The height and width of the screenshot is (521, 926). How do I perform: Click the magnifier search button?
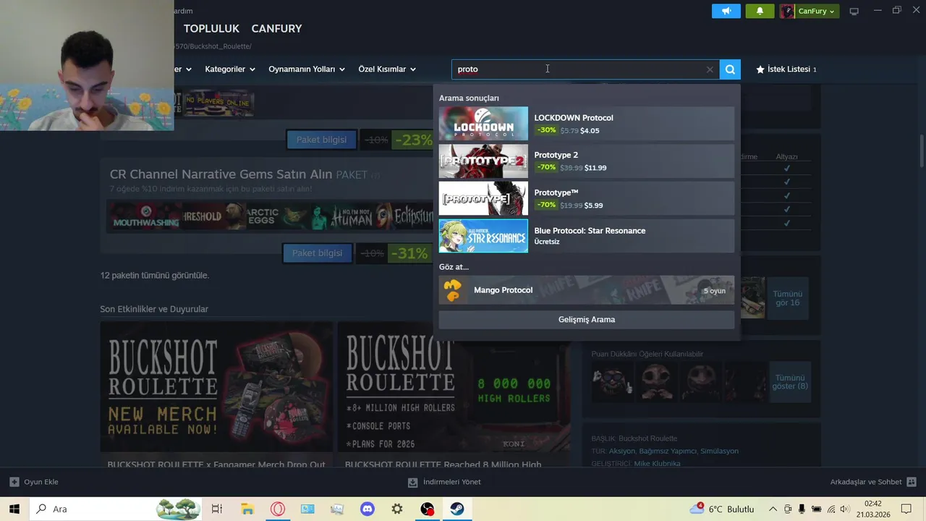tap(730, 69)
